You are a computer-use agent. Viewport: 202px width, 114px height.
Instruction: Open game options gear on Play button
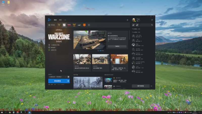[x=68, y=81]
